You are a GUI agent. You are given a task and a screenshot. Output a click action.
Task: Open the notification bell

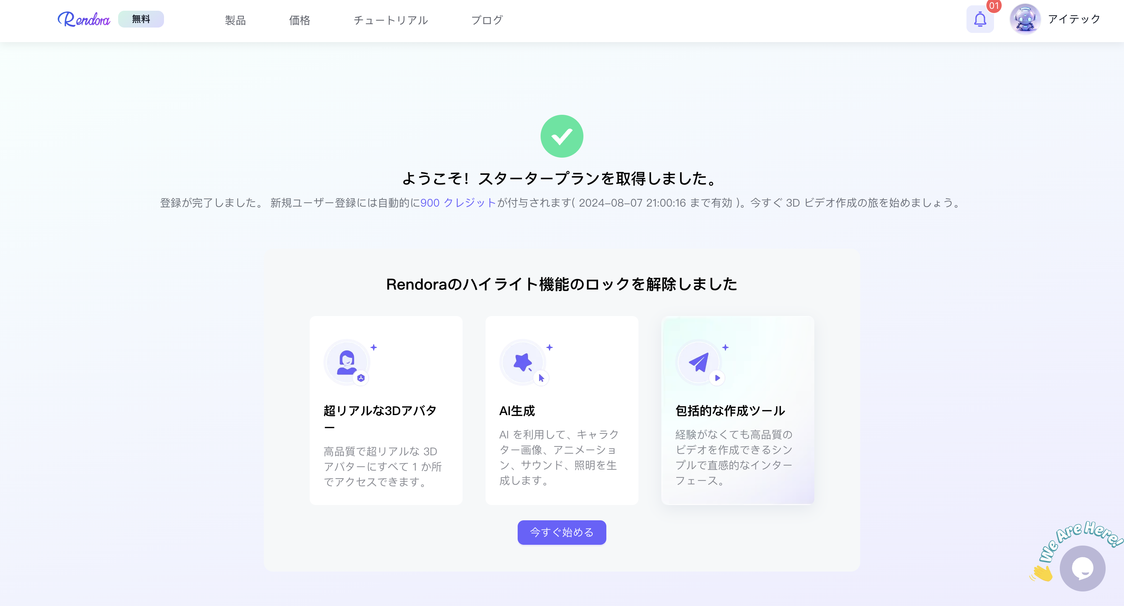pyautogui.click(x=980, y=19)
